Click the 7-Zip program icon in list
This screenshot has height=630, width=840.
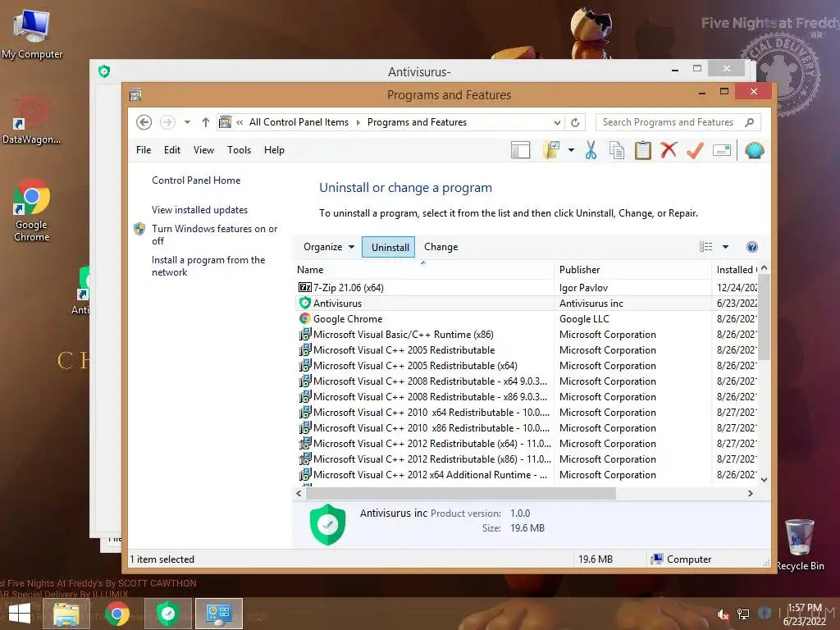click(305, 288)
